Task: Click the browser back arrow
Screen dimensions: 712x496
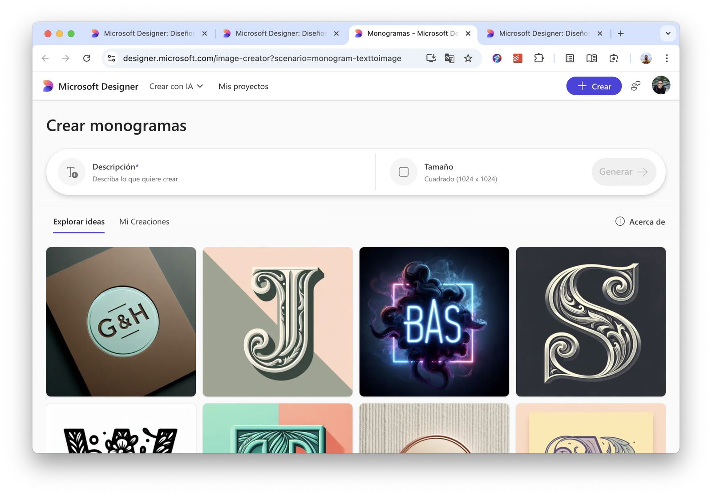Action: (45, 58)
